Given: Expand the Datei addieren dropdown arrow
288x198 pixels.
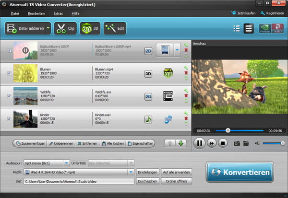Looking at the screenshot, I should click(x=48, y=28).
